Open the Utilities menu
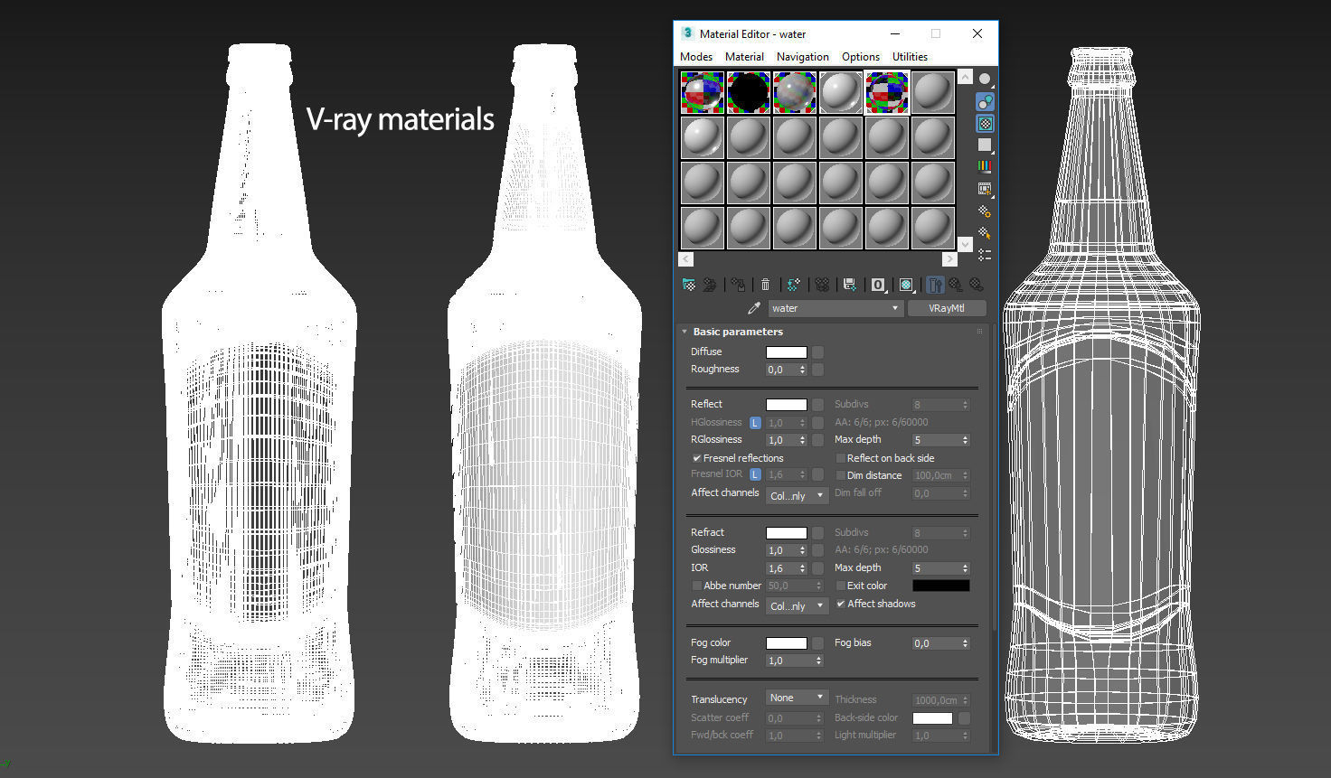This screenshot has height=778, width=1331. 910,56
